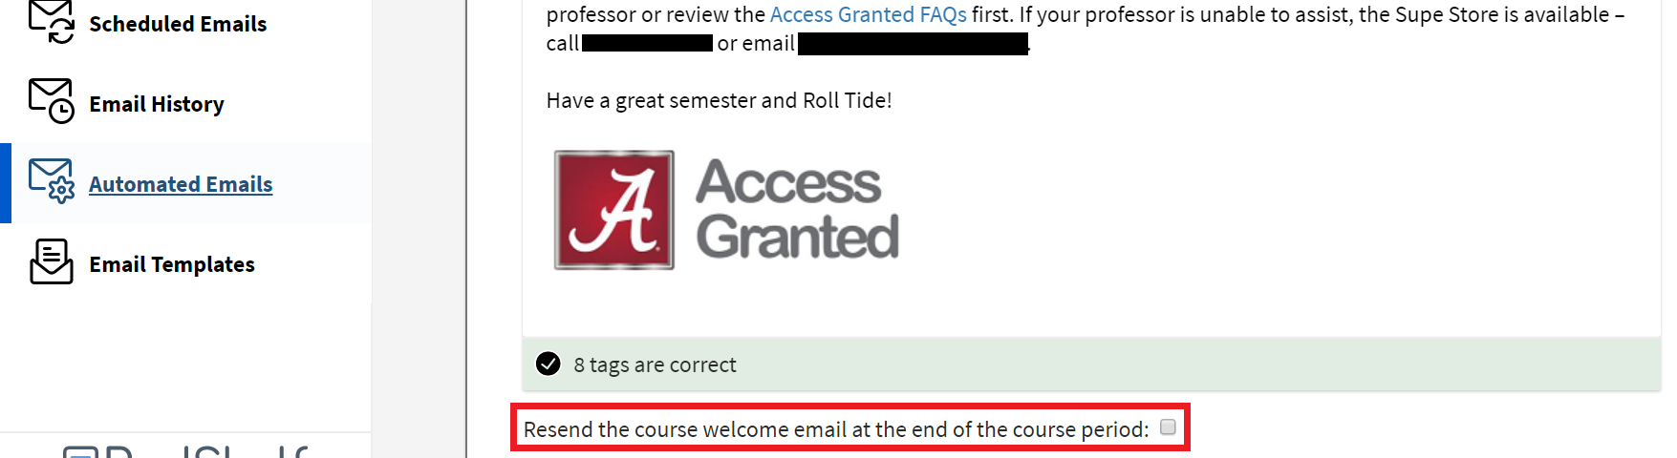Enable resend course welcome email checkbox
This screenshot has width=1677, height=458.
coord(1168,427)
